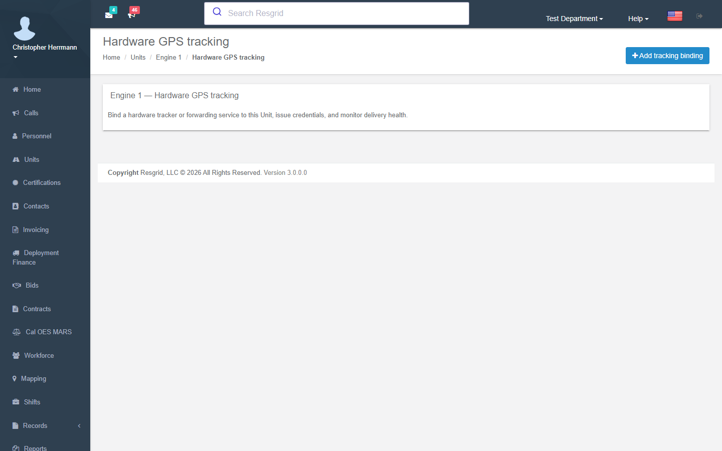Open the calls megaphone notification icon
Viewport: 722px width, 451px height.
[x=131, y=15]
